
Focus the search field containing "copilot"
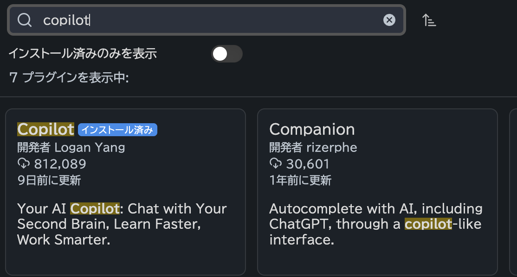click(209, 20)
